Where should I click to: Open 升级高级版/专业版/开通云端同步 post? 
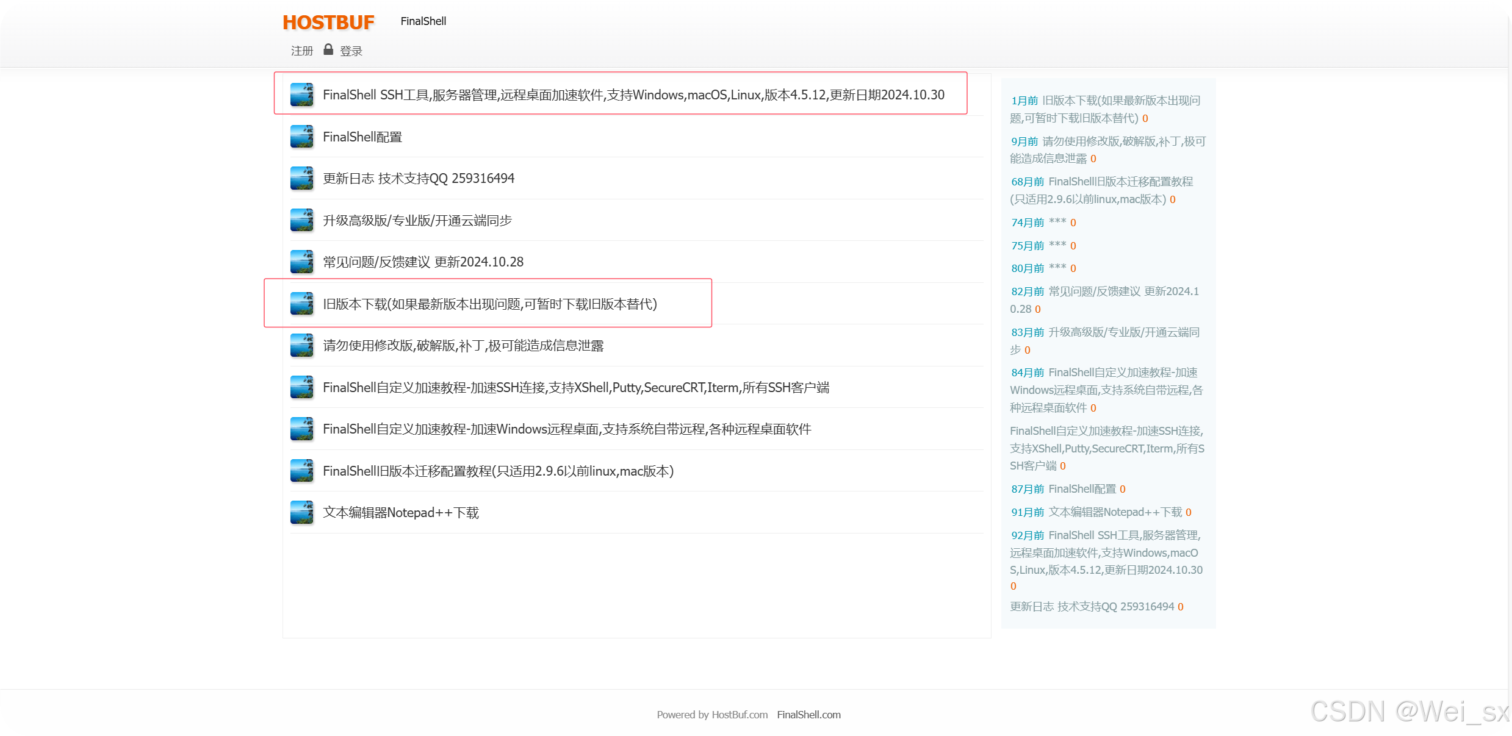(x=417, y=221)
